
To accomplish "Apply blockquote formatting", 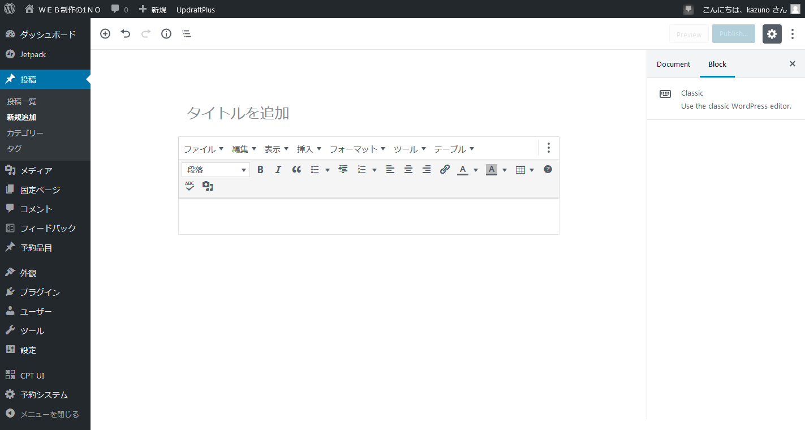I will (x=296, y=169).
